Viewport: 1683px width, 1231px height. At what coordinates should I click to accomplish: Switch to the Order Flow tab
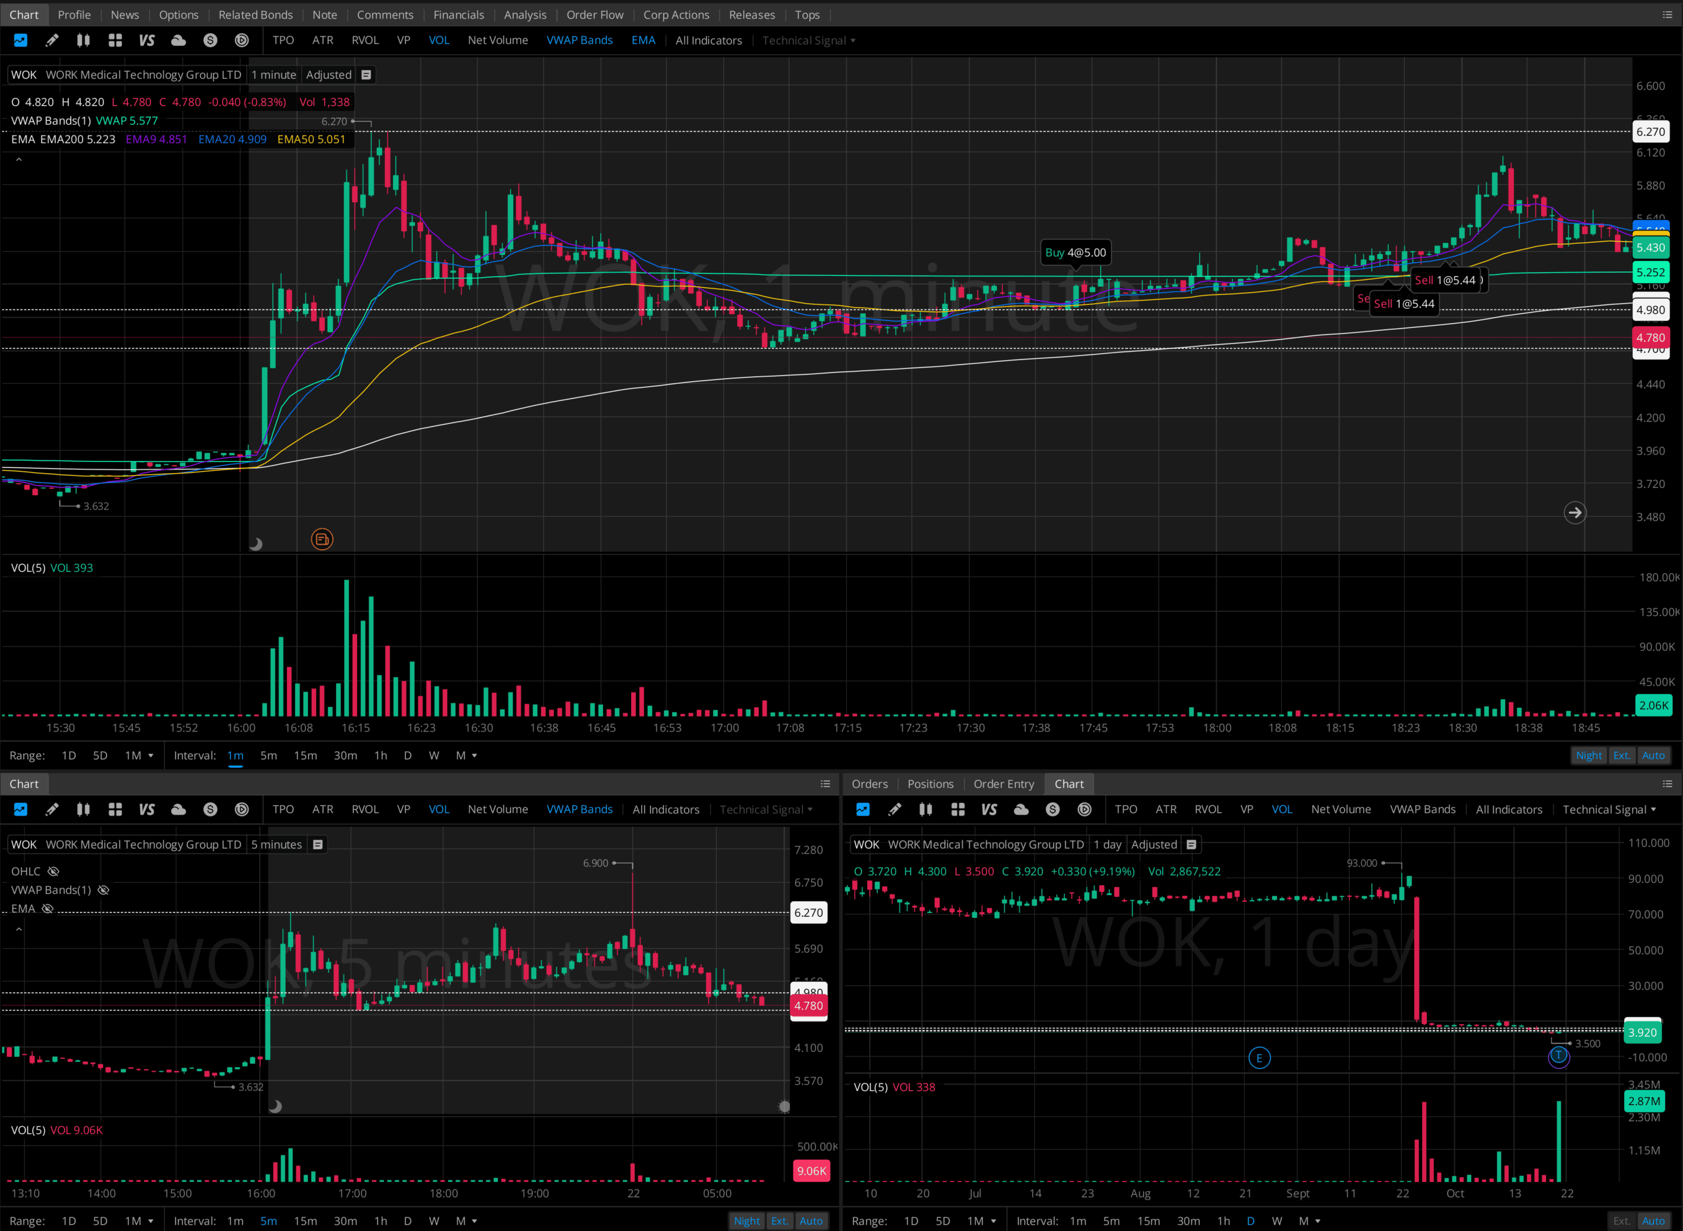coord(594,14)
